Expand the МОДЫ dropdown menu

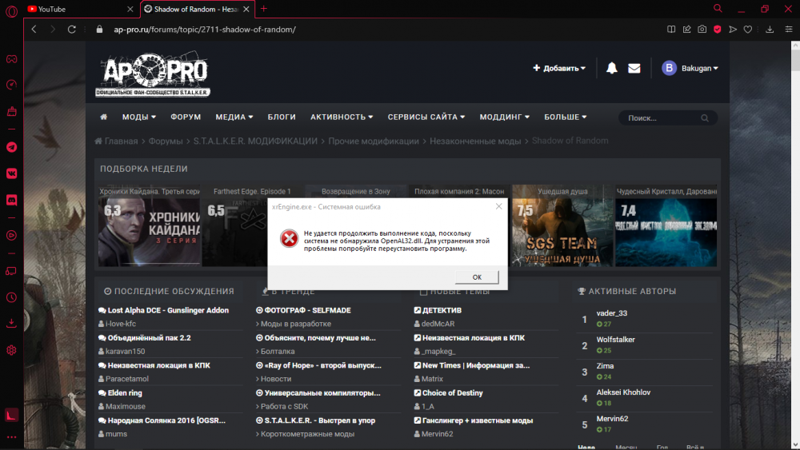click(x=138, y=117)
